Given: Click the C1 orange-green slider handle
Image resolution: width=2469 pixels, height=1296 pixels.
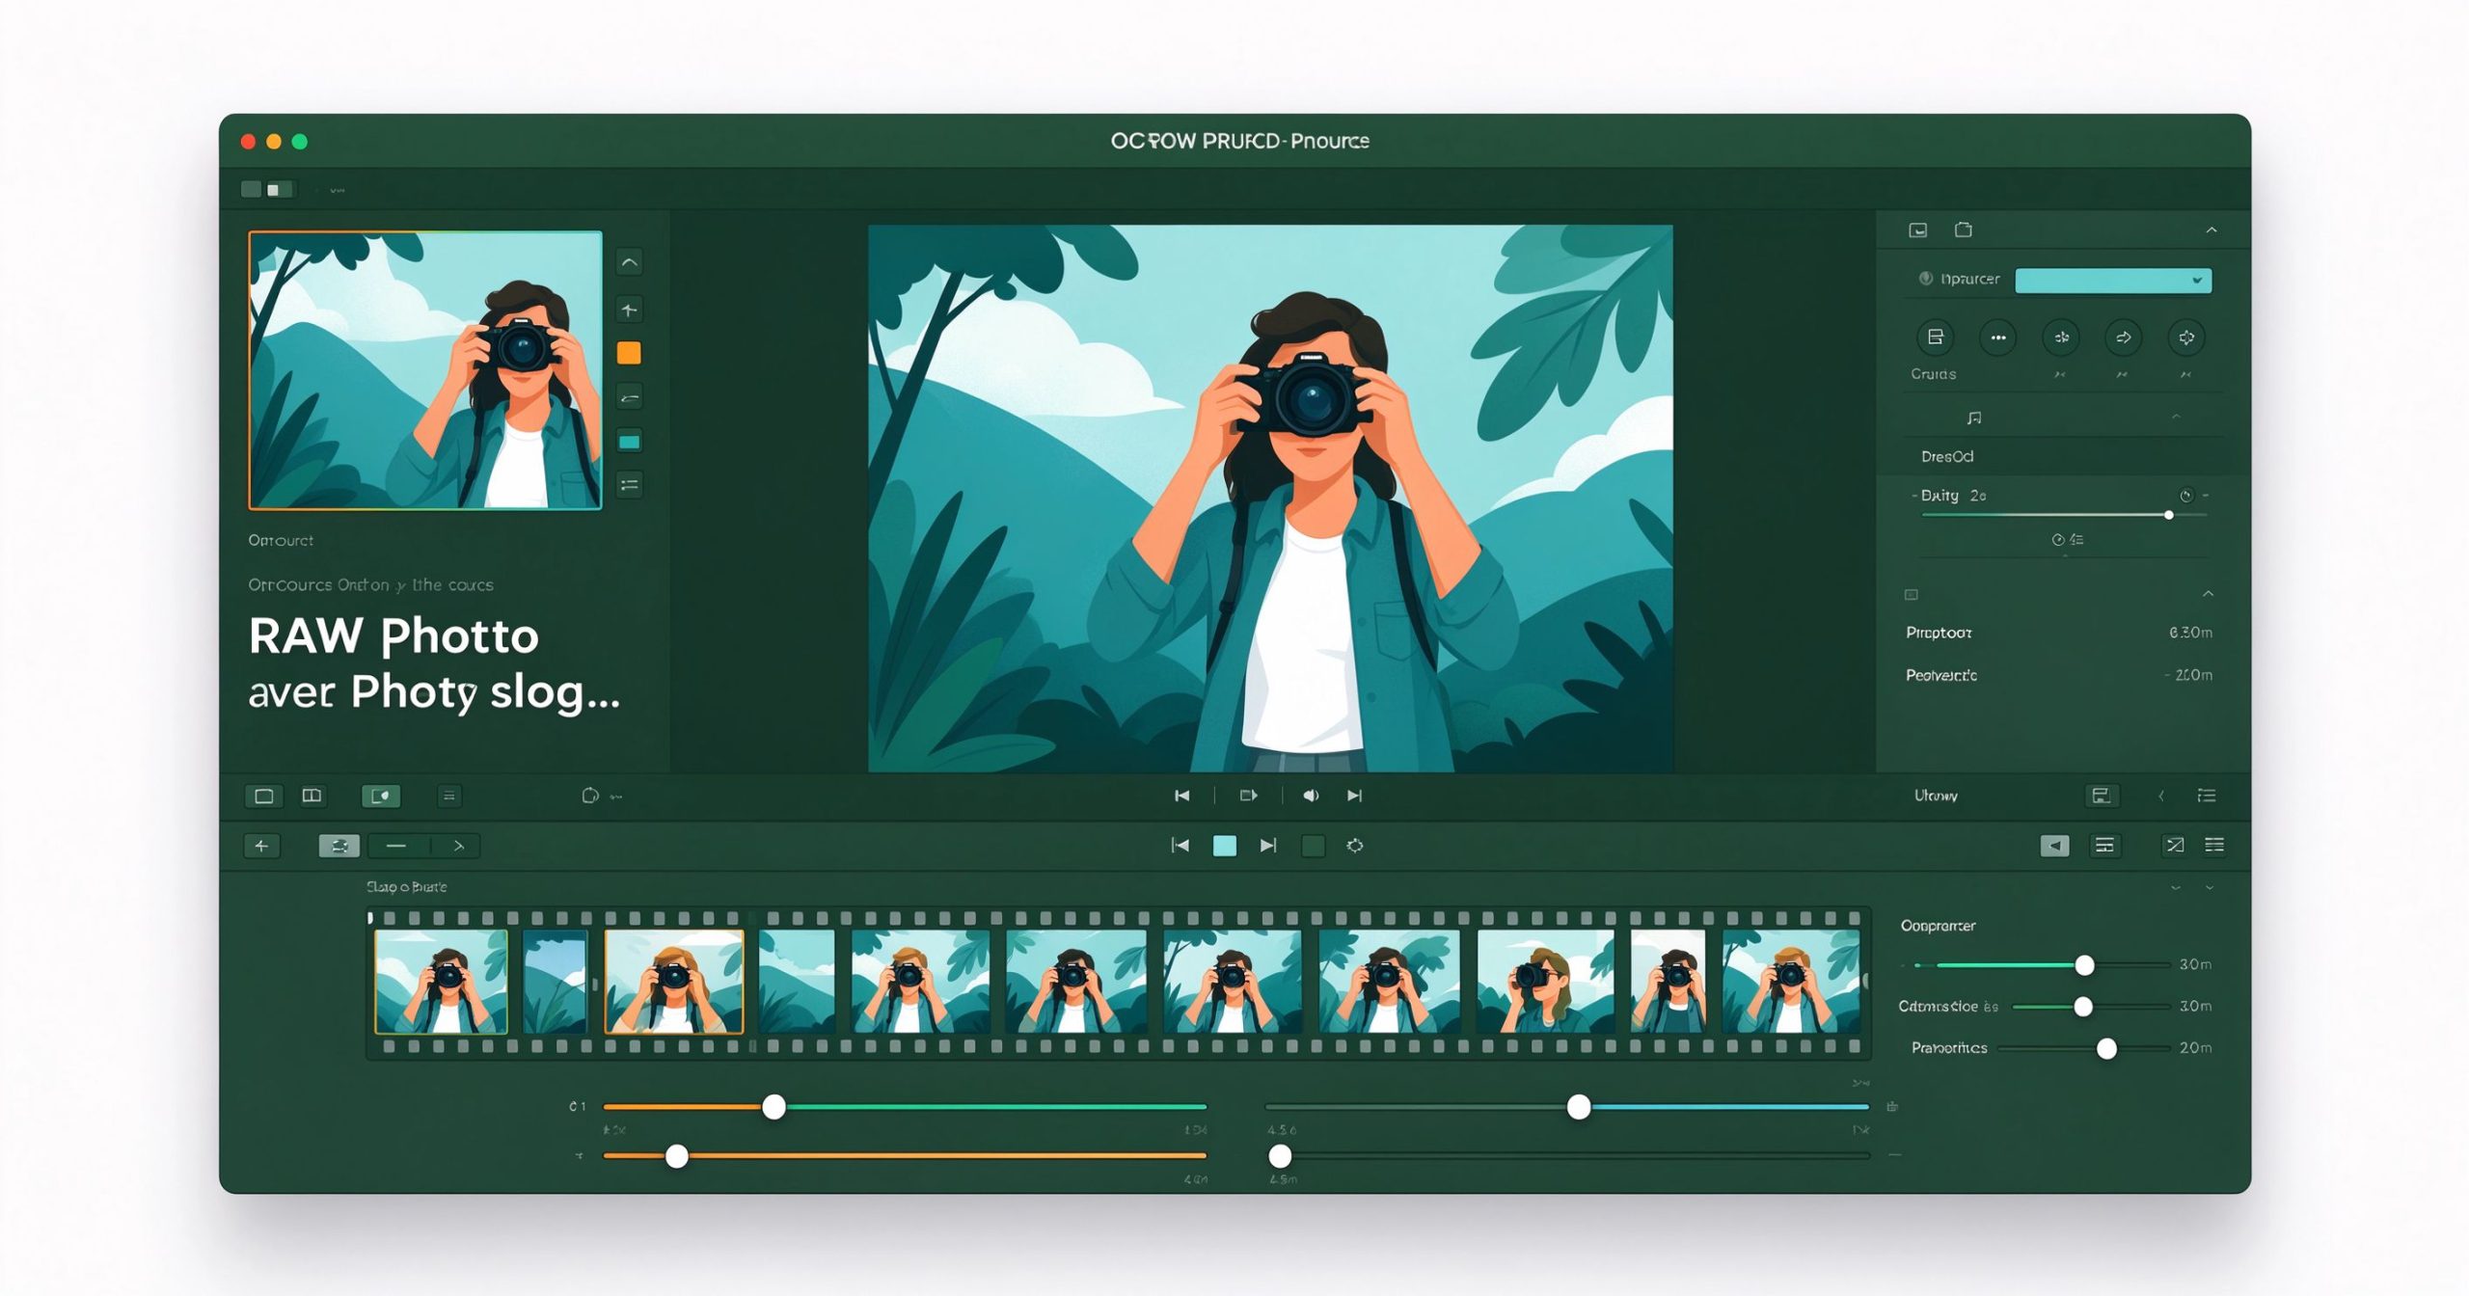Looking at the screenshot, I should pos(773,1107).
